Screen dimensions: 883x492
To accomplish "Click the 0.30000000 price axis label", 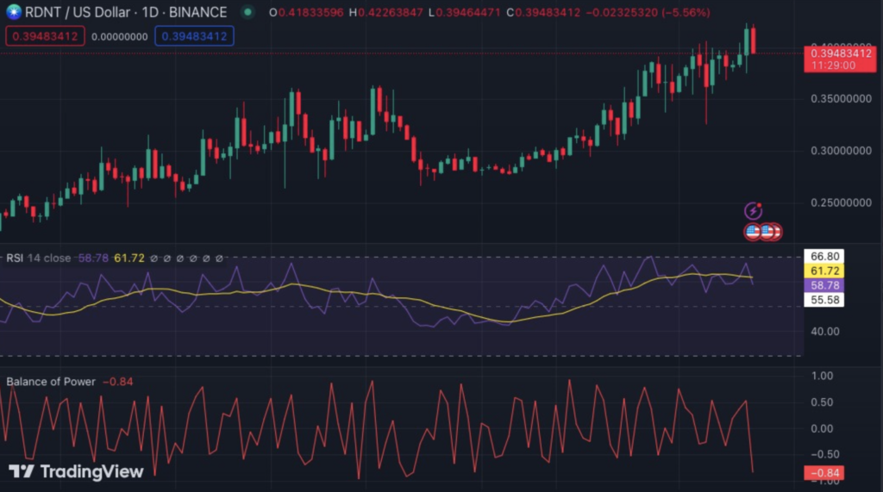I will [841, 150].
